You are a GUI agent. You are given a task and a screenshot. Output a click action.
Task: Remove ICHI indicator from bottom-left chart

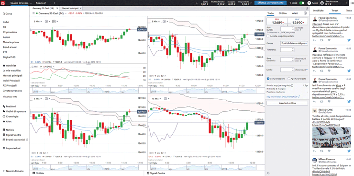[48, 153]
